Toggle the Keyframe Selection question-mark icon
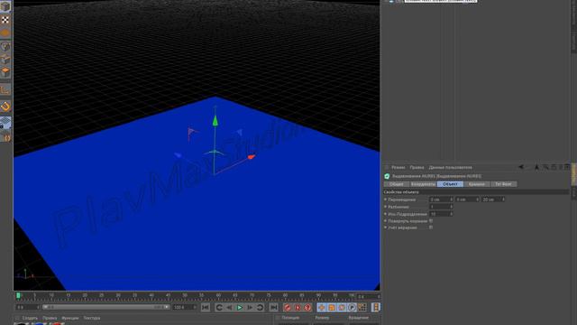This screenshot has height=325, width=577. 308,307
